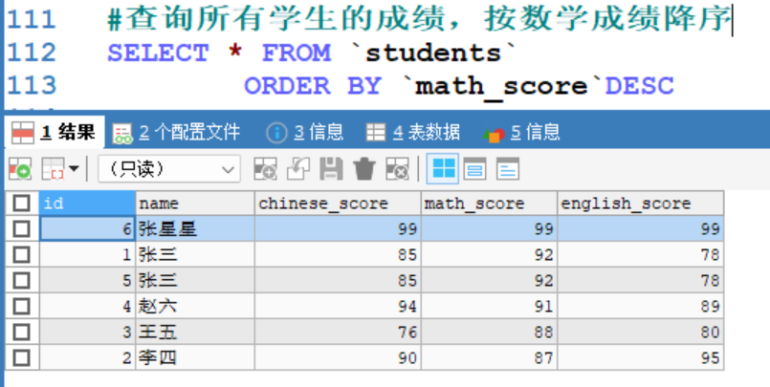Select the text view icon
Image resolution: width=770 pixels, height=387 pixels.
point(507,169)
